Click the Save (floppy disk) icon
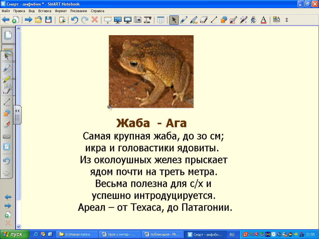The width and height of the screenshot is (319, 239). point(48,20)
